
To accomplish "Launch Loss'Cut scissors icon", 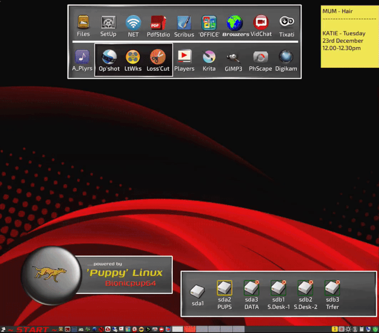I will (158, 57).
